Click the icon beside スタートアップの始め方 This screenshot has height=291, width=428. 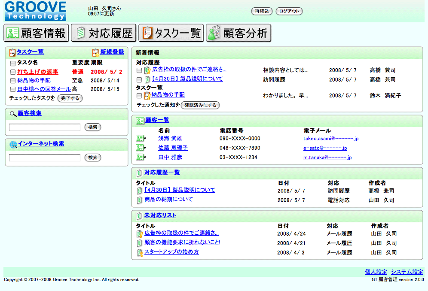tap(139, 253)
